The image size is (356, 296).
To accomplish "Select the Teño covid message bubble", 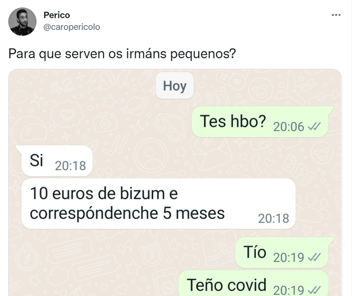I will pos(254,283).
